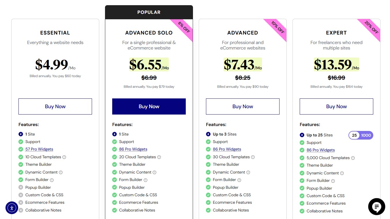Open the live chat support bubble
The width and height of the screenshot is (390, 219).
[x=376, y=207]
